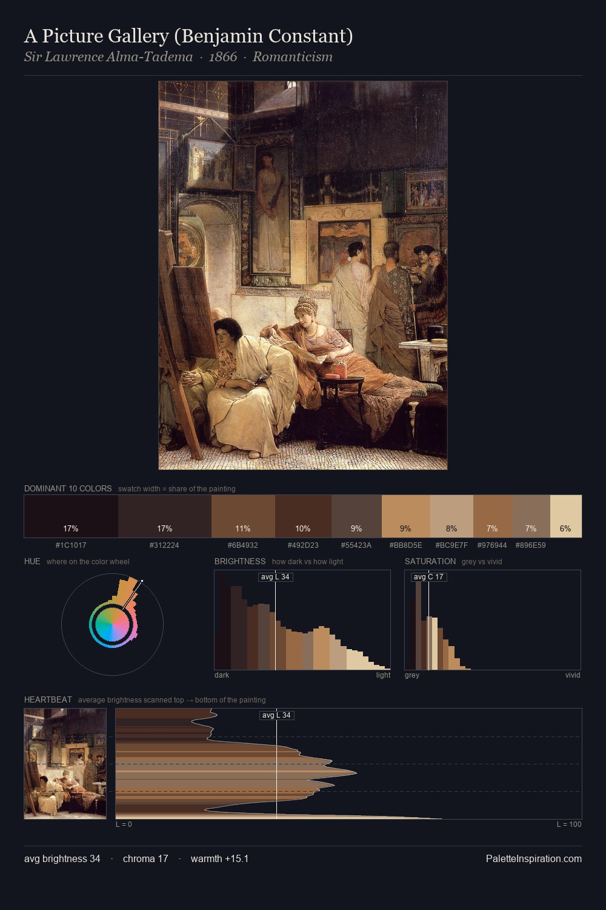Click the swatch width caption text

(x=177, y=489)
